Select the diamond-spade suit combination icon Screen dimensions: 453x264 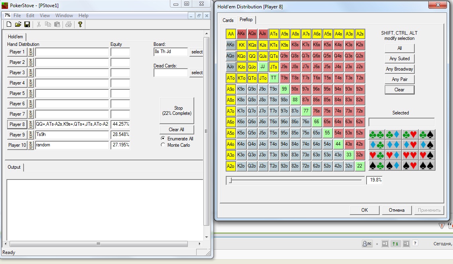(x=427, y=145)
